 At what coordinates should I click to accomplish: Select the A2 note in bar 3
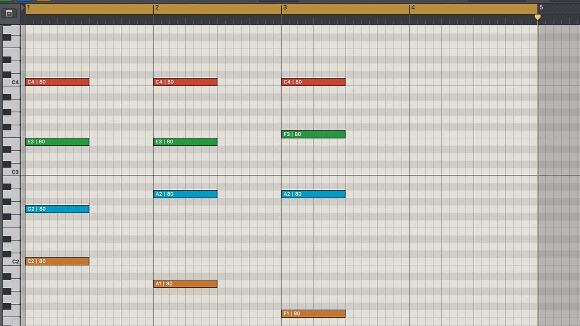(314, 194)
